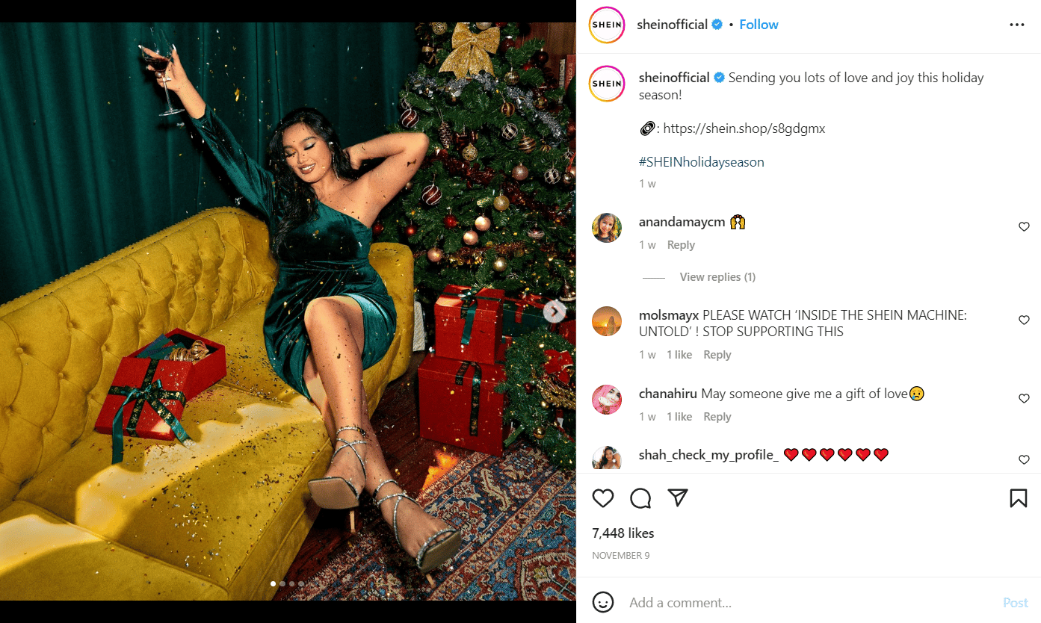Share the post with the paper plane icon
Image resolution: width=1041 pixels, height=623 pixels.
point(678,498)
